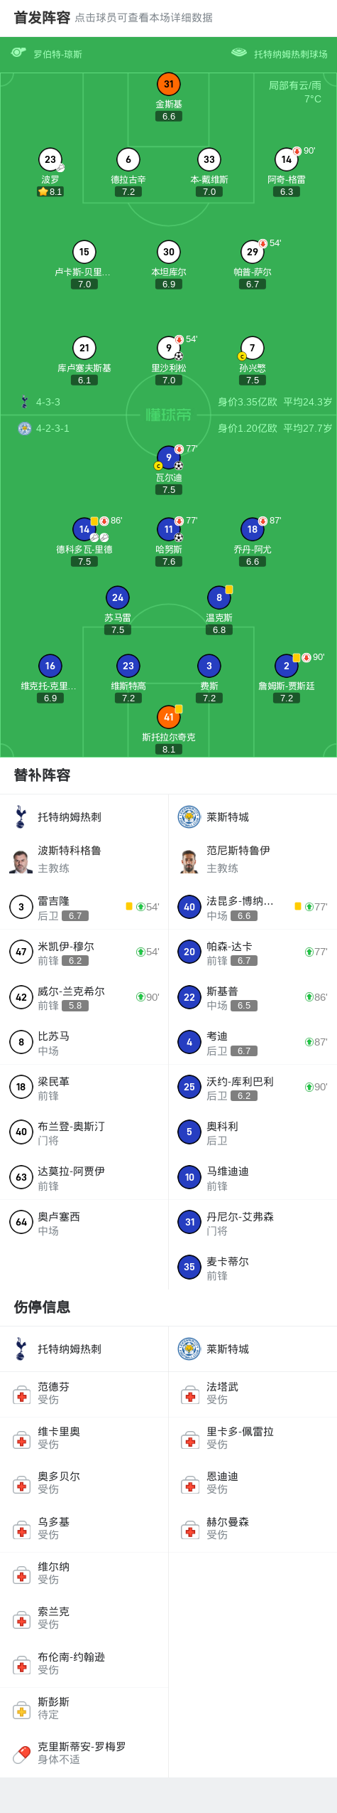The height and width of the screenshot is (1813, 337).
Task: Open 孙兴慜 number 7 player icon
Action: [x=252, y=348]
